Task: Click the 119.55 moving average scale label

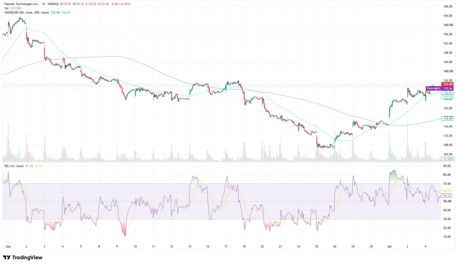Action: click(x=447, y=119)
